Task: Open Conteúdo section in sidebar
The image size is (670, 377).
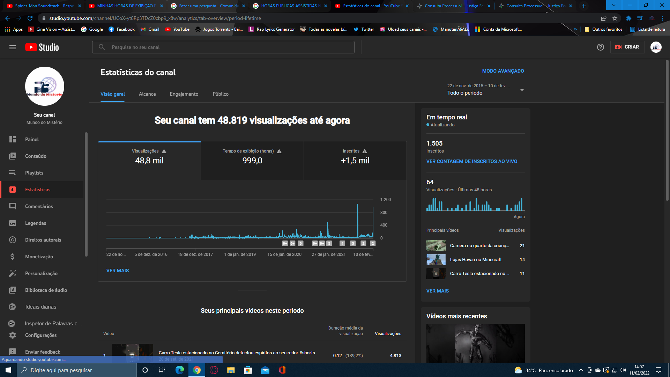Action: pos(36,156)
